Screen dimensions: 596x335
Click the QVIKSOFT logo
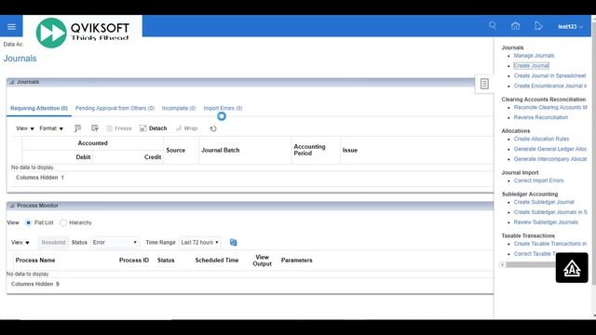coord(83,33)
